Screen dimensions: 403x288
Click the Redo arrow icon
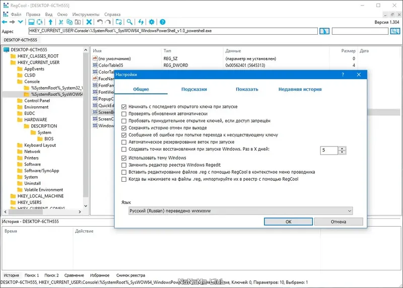[x=108, y=22]
